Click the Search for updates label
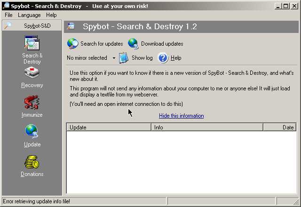Image resolution: width=301 pixels, height=207 pixels. [102, 44]
